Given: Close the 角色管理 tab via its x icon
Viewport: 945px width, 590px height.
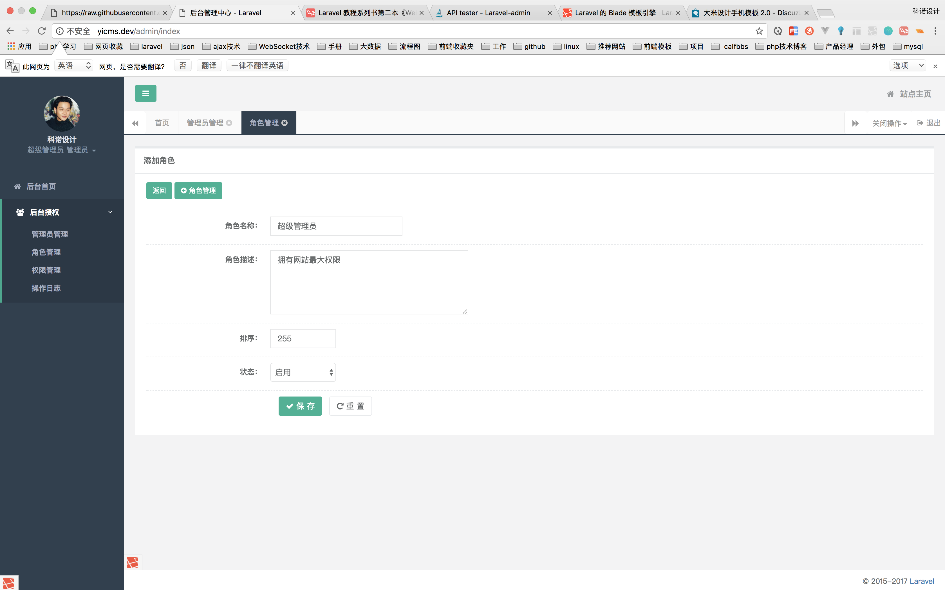Looking at the screenshot, I should click(x=285, y=123).
